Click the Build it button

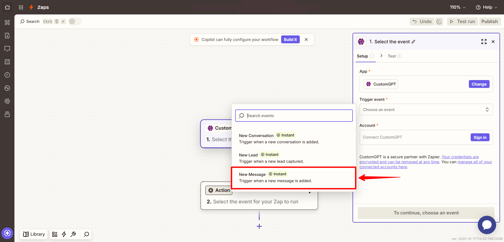click(x=290, y=39)
